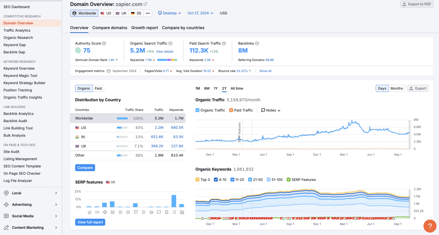Open the Notes dropdown
This screenshot has height=235, width=439.
(x=271, y=110)
